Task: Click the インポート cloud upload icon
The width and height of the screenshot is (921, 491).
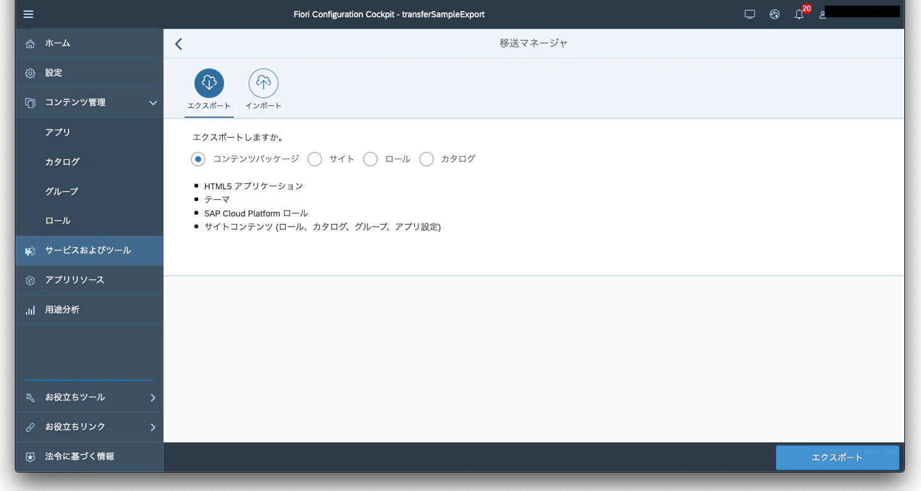Action: 264,83
